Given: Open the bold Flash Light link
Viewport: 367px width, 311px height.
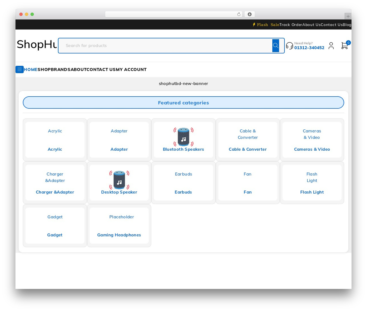Looking at the screenshot, I should [312, 192].
